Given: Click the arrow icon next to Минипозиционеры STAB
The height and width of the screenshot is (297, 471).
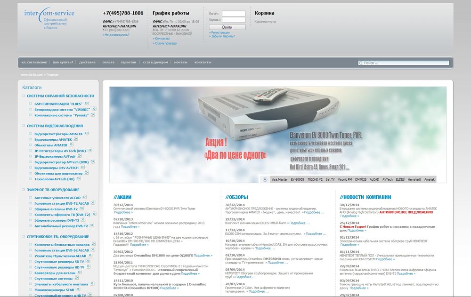Looking at the screenshot, I should 78,289.
